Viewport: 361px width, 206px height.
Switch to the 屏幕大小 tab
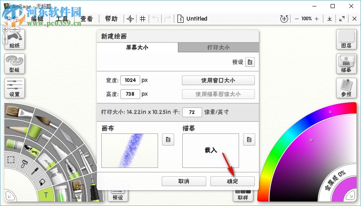(x=137, y=47)
